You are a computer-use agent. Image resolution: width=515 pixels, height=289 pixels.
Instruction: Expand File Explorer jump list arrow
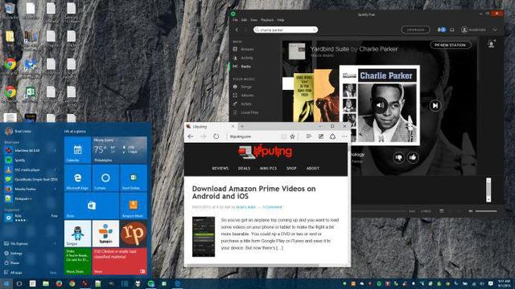(55, 244)
